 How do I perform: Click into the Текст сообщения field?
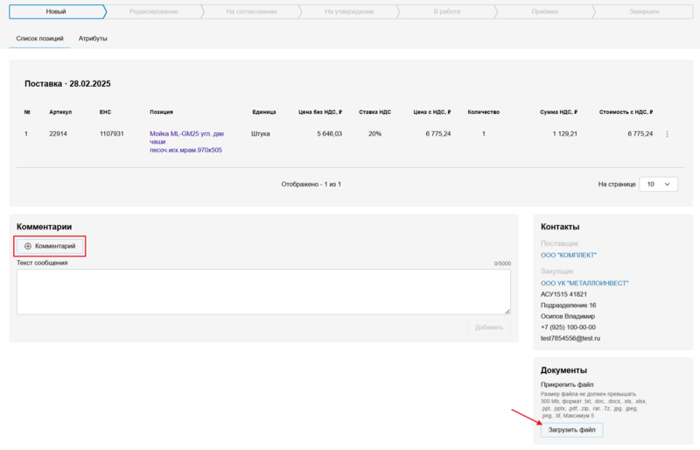point(263,292)
